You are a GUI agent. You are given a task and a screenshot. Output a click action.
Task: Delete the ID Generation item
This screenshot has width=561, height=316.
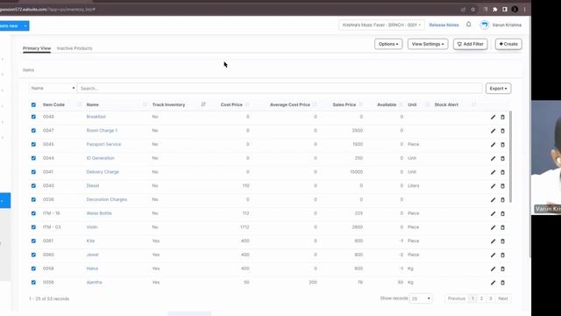pyautogui.click(x=502, y=158)
